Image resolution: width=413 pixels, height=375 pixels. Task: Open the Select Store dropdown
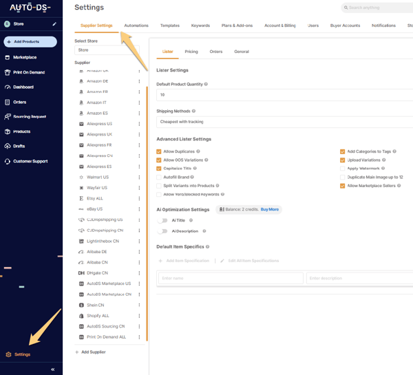pyautogui.click(x=107, y=50)
